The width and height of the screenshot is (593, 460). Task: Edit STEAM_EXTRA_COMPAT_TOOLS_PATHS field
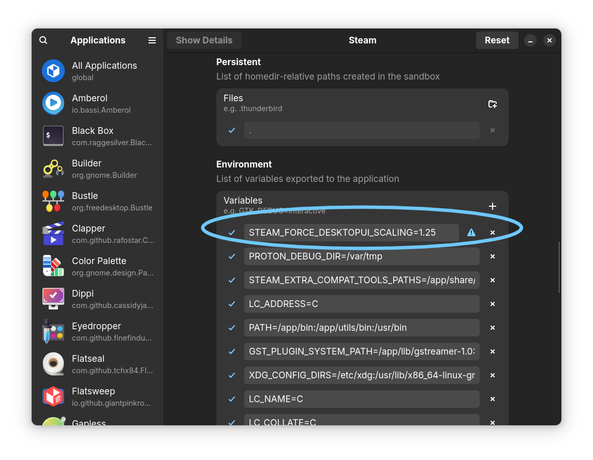tap(362, 280)
